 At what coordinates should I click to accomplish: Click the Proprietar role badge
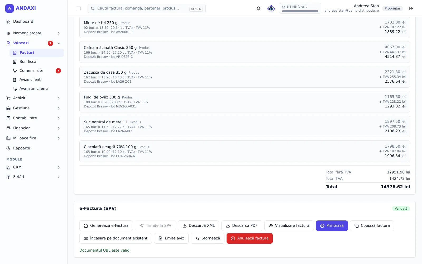point(392,8)
